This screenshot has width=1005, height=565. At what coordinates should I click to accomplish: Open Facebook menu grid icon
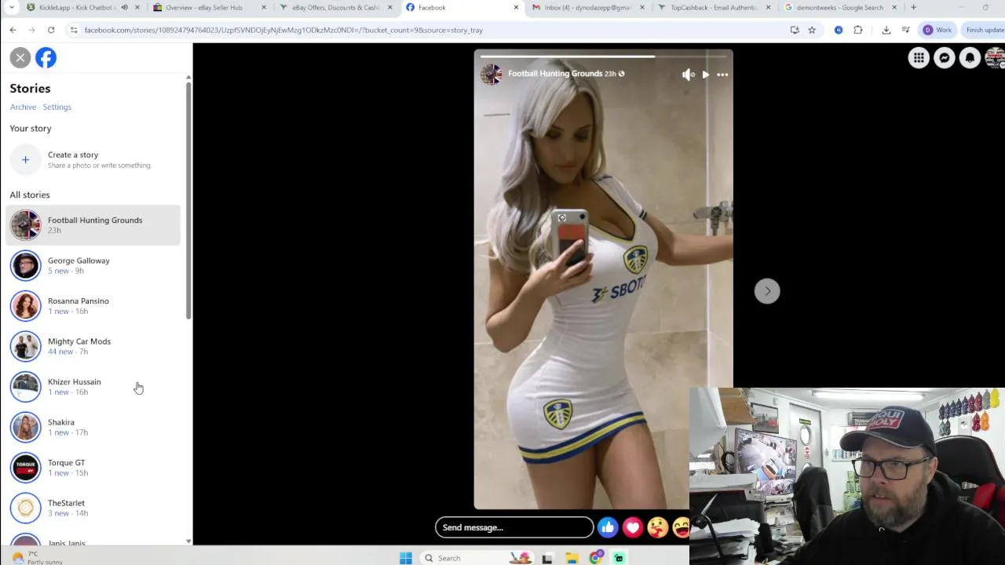(x=919, y=58)
